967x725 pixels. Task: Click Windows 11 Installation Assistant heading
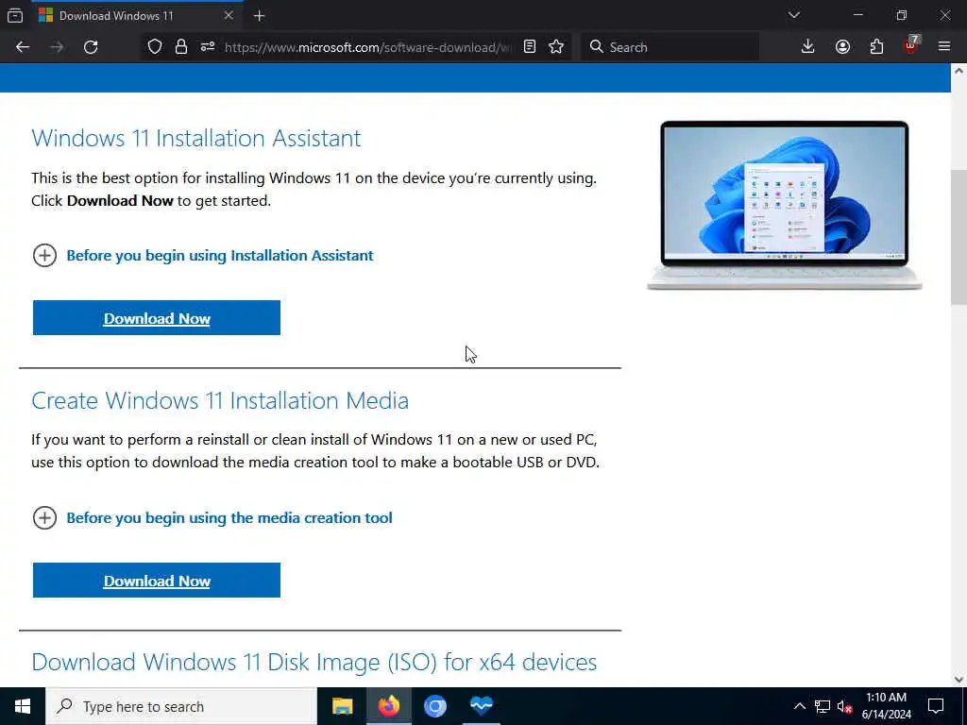point(196,138)
